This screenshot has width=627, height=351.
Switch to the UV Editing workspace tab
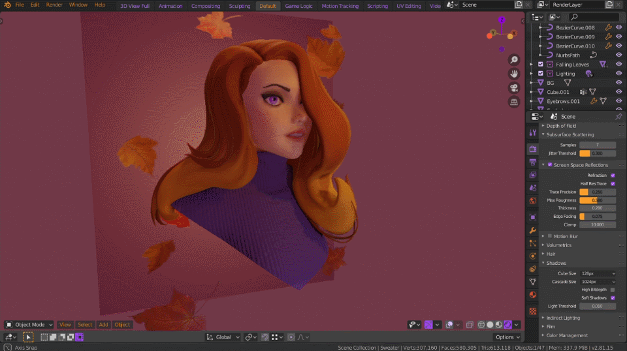click(409, 6)
